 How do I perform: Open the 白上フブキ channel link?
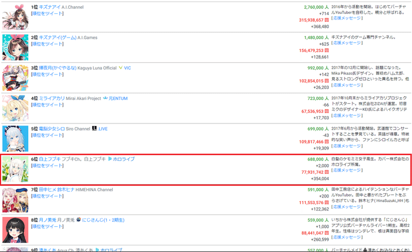pos(49,159)
